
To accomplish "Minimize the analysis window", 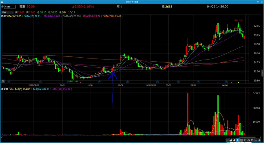I will tap(254, 2).
